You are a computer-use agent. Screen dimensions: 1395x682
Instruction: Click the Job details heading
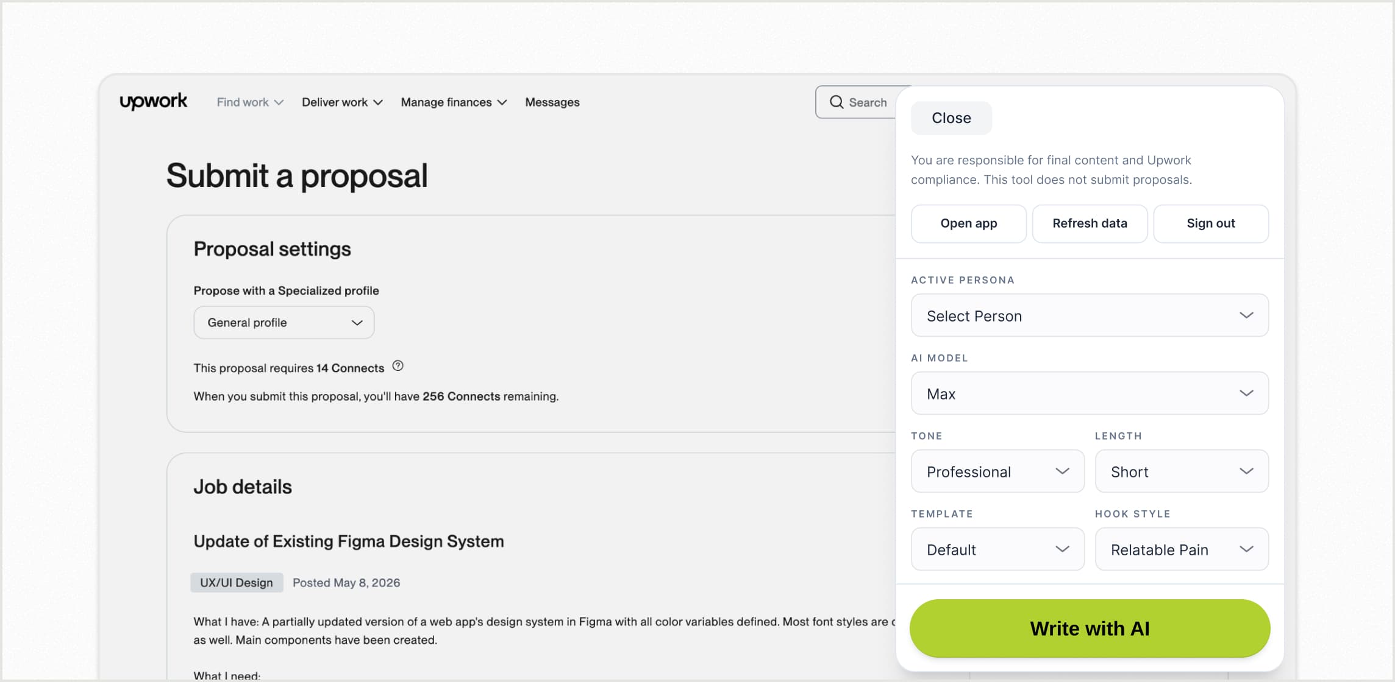point(243,487)
